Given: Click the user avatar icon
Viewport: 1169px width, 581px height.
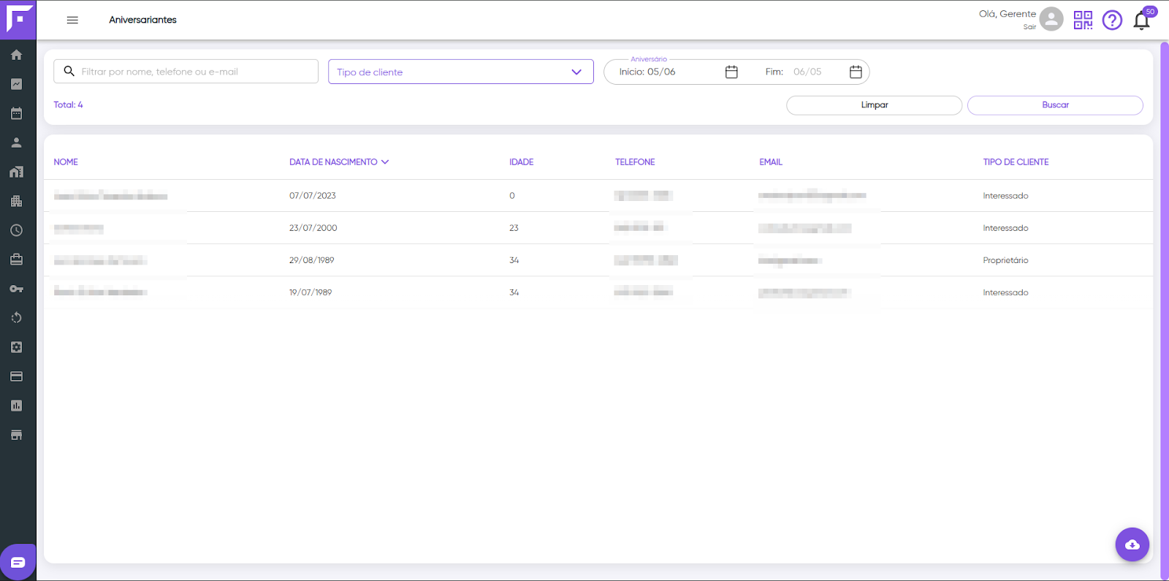Looking at the screenshot, I should (x=1051, y=19).
